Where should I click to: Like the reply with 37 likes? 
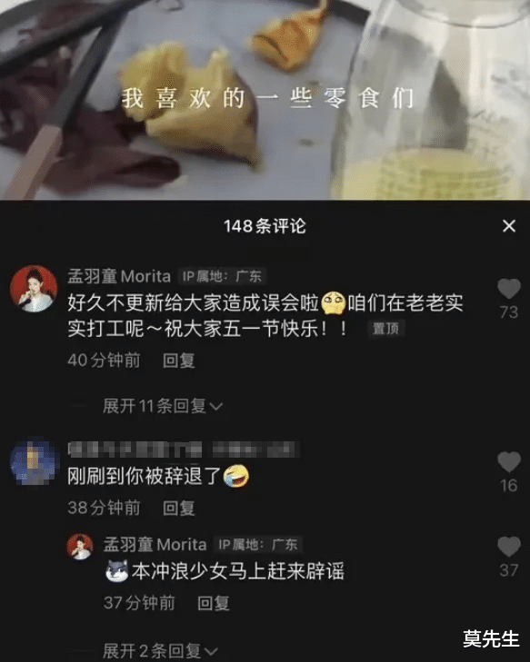(509, 547)
